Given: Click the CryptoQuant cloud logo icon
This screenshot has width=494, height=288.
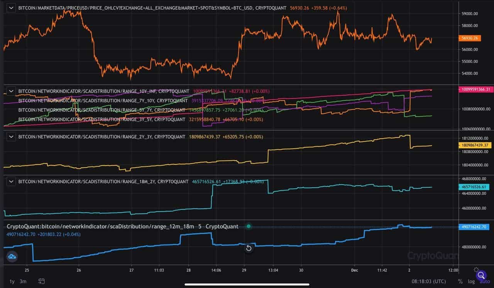Looking at the screenshot, I should (12, 256).
